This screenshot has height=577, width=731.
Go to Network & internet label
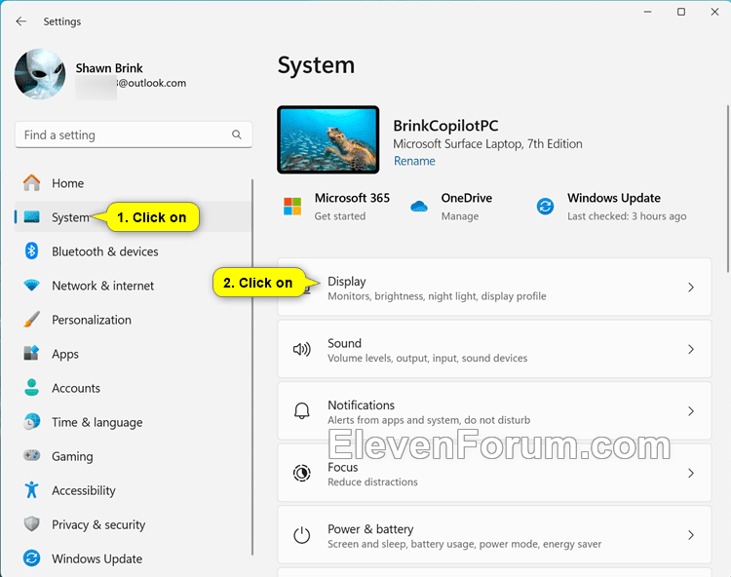point(102,286)
